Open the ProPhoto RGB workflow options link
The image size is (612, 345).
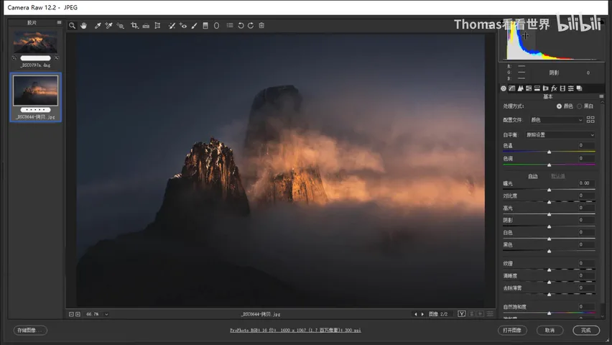[295, 330]
